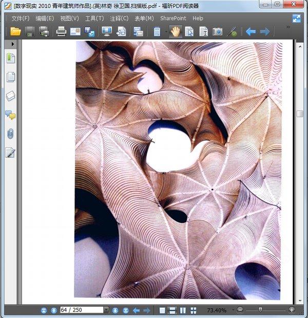Viewport: 308px width, 318px height.
Task: Switch to facing pages layout
Action: point(183,310)
